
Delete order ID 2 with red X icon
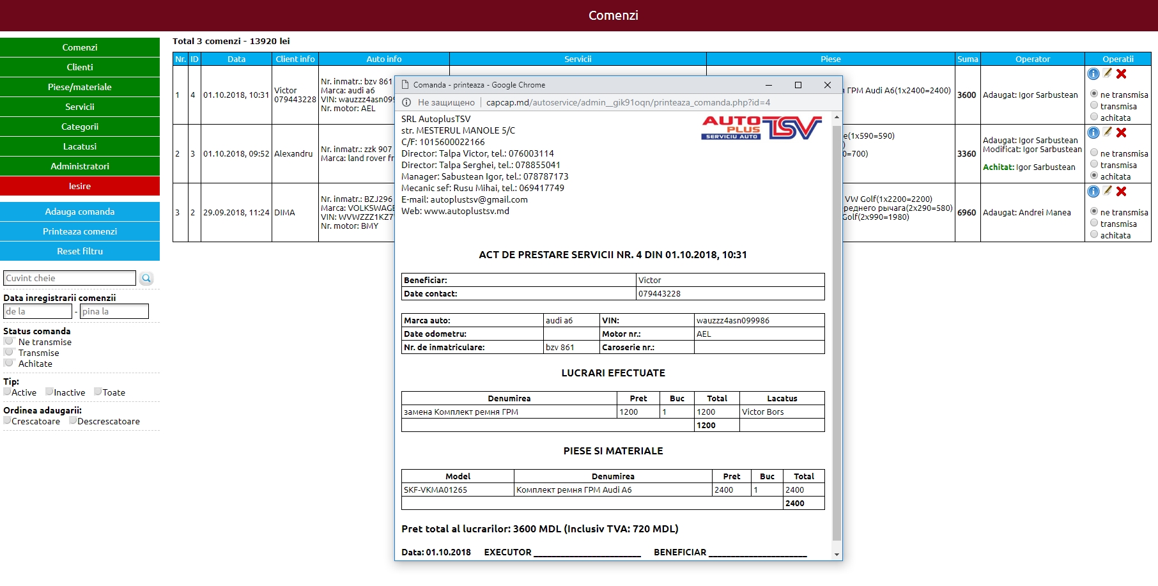[1121, 191]
